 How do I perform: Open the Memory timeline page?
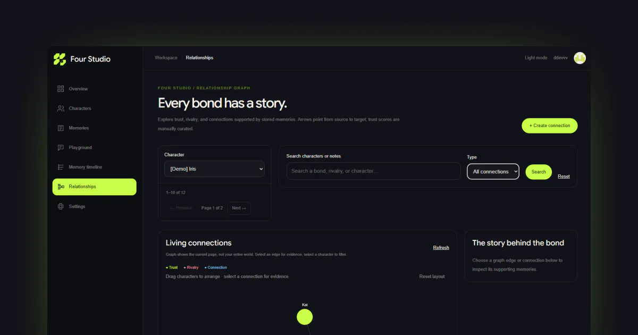coord(94,167)
